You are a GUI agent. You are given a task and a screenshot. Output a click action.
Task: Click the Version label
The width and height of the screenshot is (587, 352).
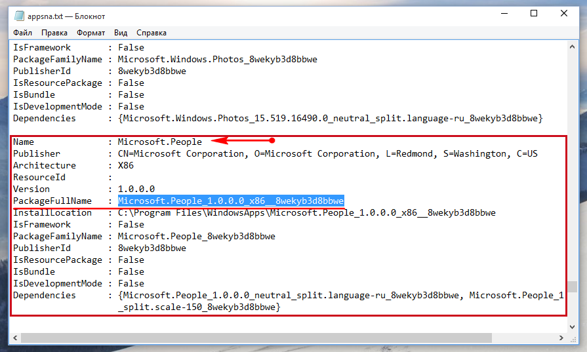(x=31, y=189)
